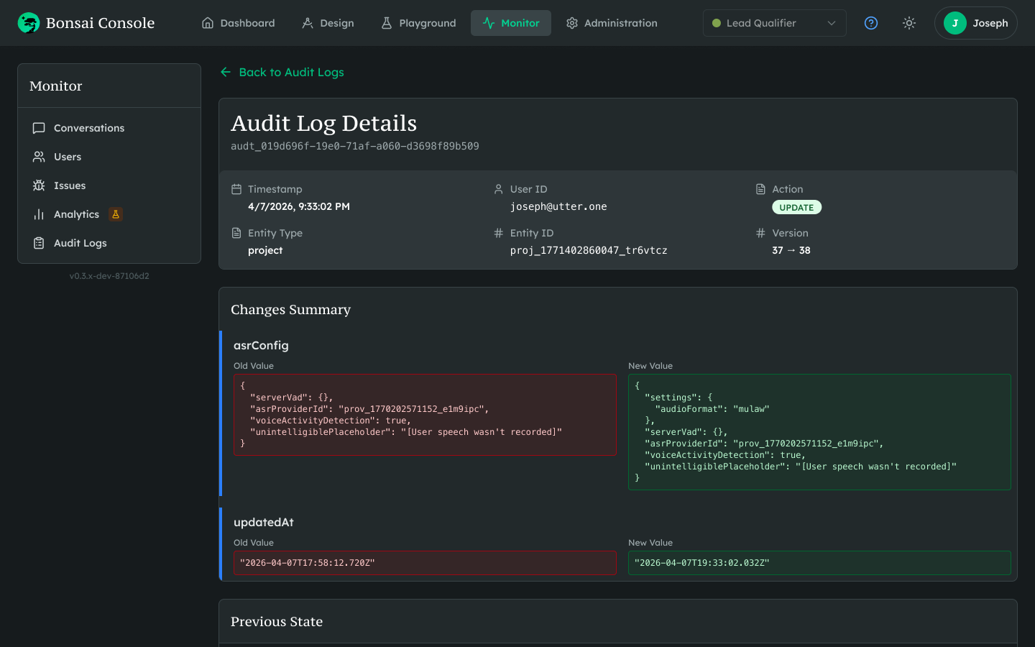Click the Issues bug icon
Image resolution: width=1035 pixels, height=647 pixels.
click(39, 185)
